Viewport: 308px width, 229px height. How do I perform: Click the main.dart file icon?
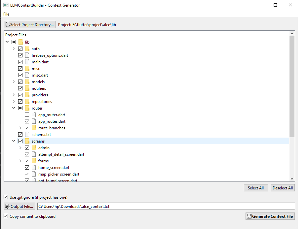(x=27, y=62)
